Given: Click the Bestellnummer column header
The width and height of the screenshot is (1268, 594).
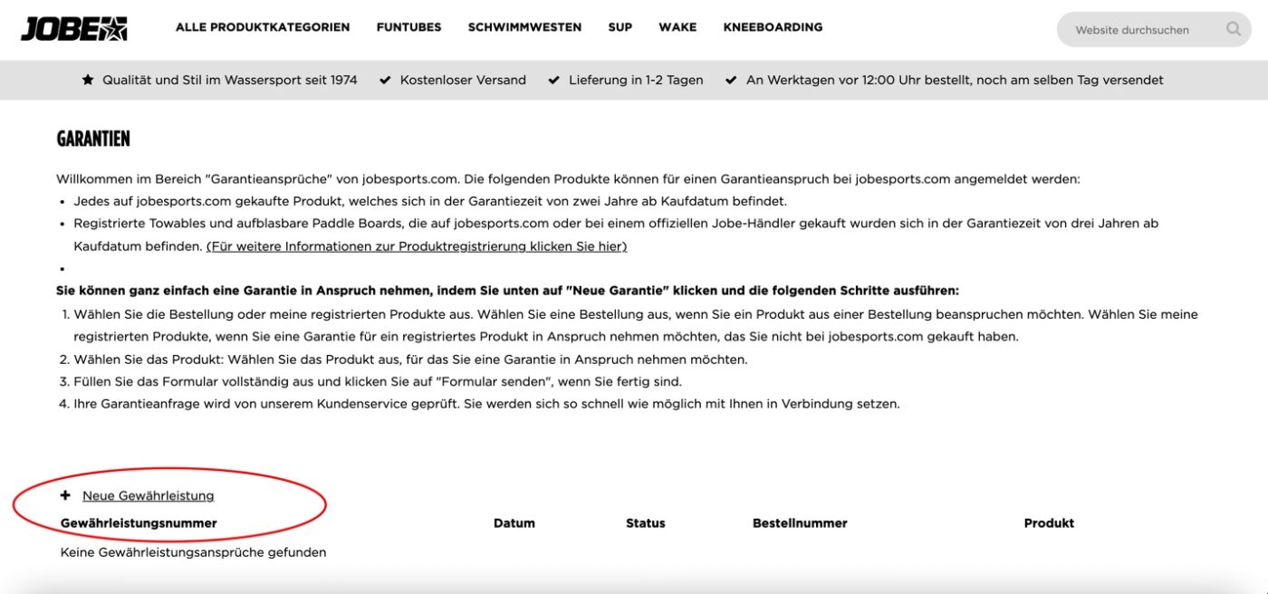Looking at the screenshot, I should pos(800,523).
